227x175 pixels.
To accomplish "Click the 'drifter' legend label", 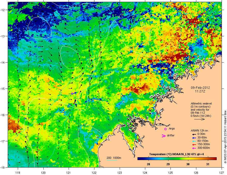I will click(171, 135).
